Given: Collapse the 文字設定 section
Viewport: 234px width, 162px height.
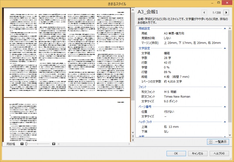Looking at the screenshot, I should [x=225, y=48].
